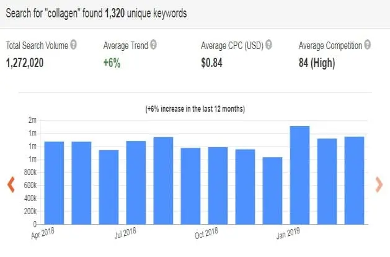Click the Oct 2018 bar
This screenshot has height=257, width=390.
point(218,186)
